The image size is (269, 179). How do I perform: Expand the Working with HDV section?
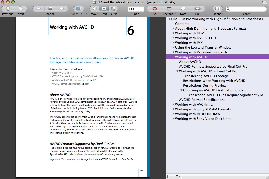[x=173, y=33]
